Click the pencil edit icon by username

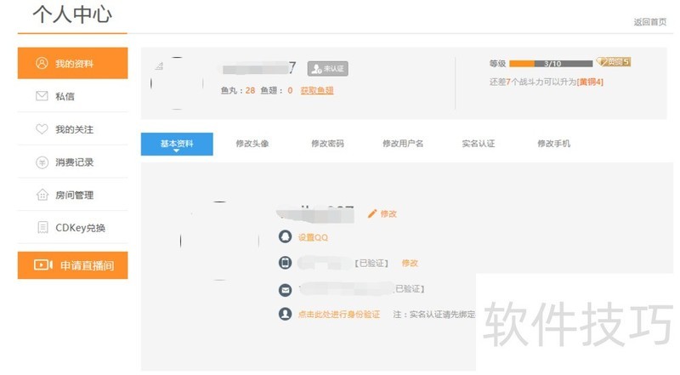click(372, 213)
